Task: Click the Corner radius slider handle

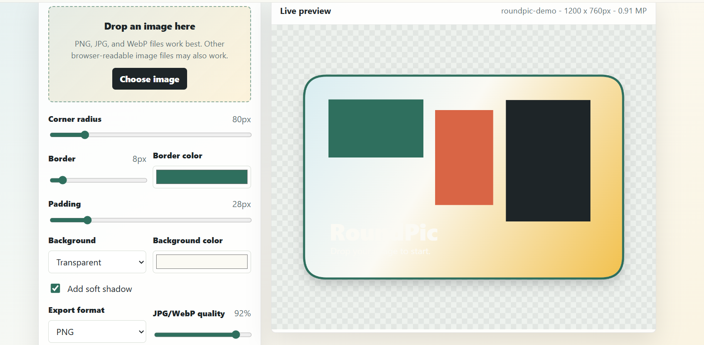Action: 85,135
